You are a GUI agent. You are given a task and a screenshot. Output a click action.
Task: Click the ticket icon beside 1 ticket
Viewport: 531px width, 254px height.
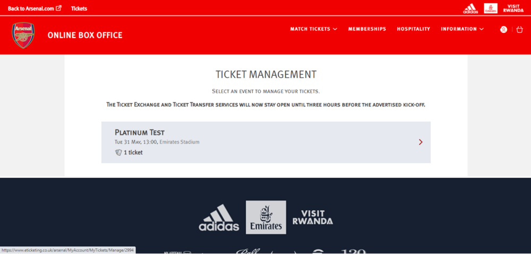pyautogui.click(x=118, y=153)
